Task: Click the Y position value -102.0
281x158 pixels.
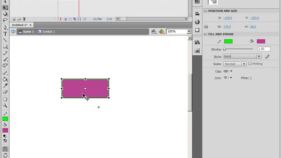Action: 255,18
